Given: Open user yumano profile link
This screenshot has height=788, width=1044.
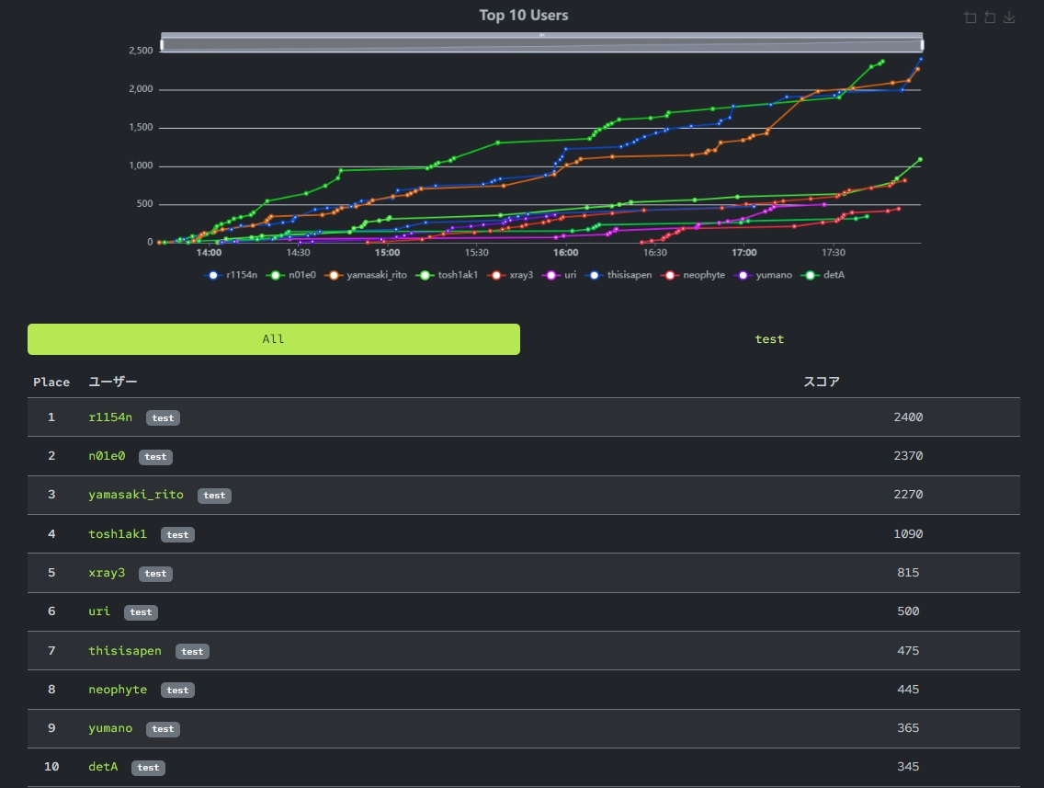Looking at the screenshot, I should point(110,727).
